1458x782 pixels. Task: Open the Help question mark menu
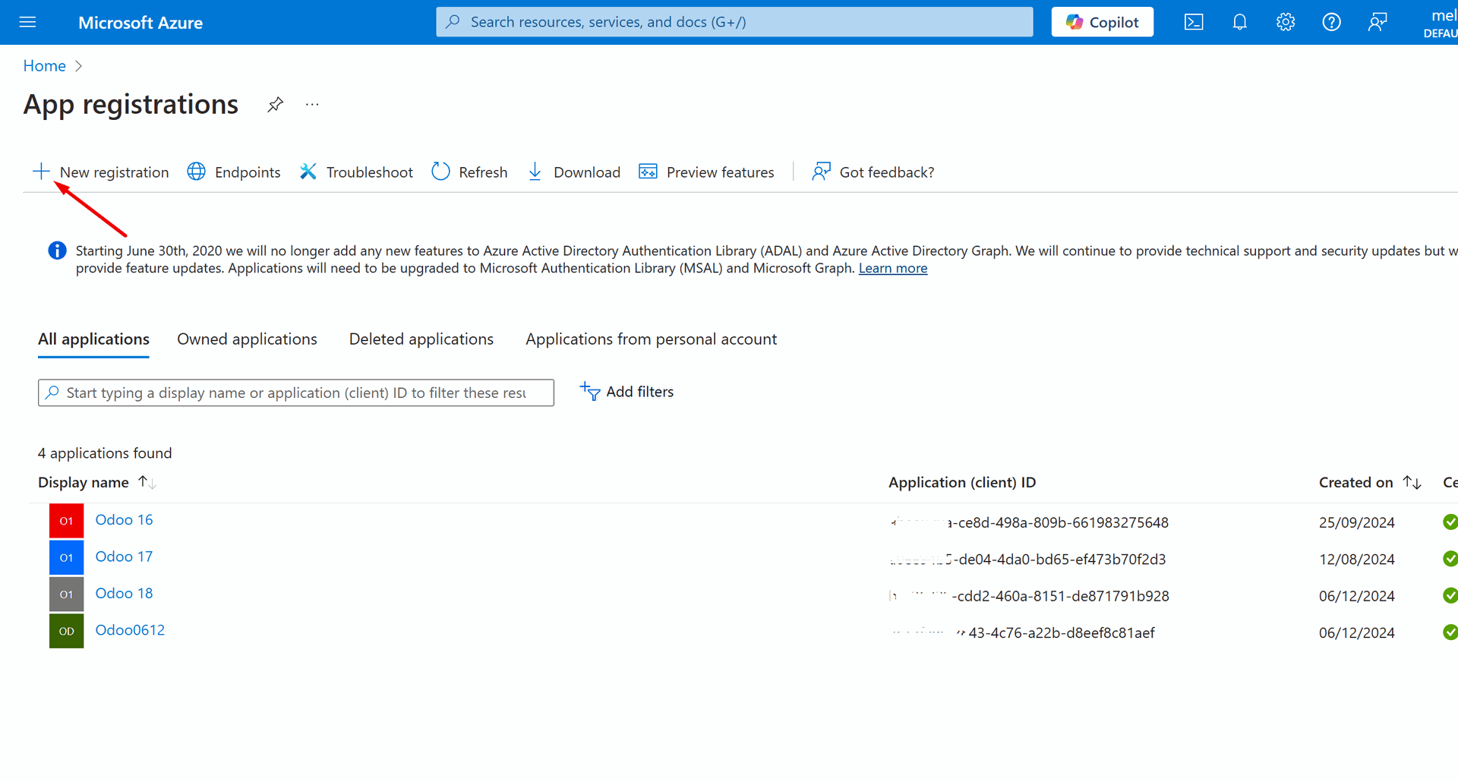click(x=1331, y=22)
